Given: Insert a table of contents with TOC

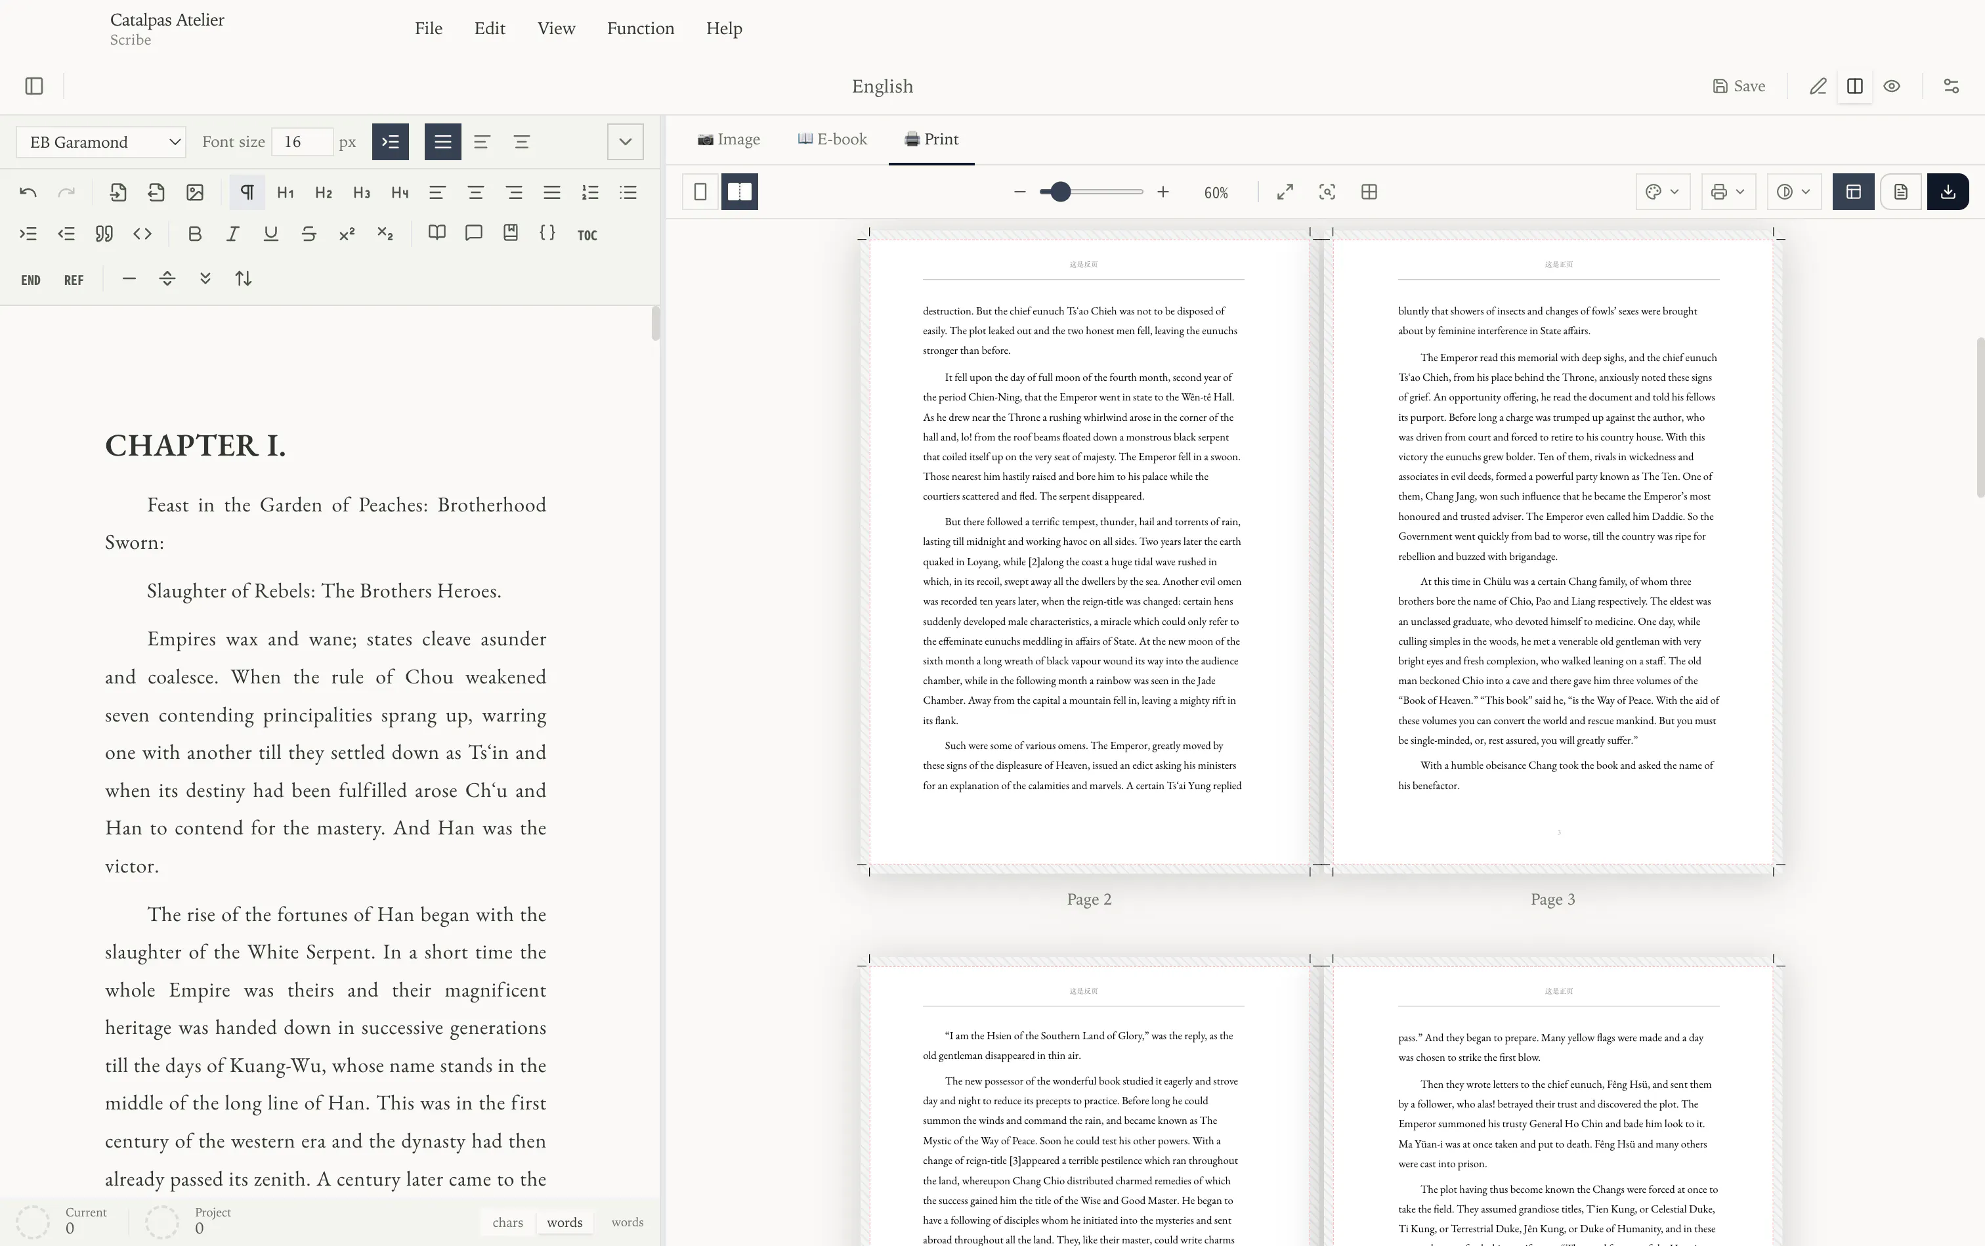Looking at the screenshot, I should (x=587, y=235).
